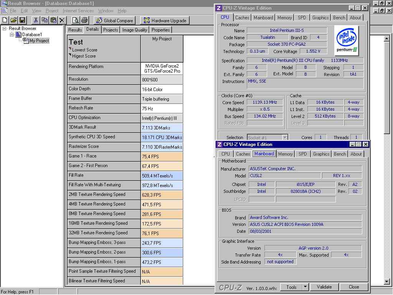Click the Database1 icon in the tree
The image size is (393, 295).
tap(18, 34)
